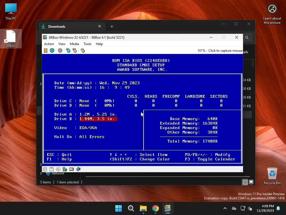This screenshot has height=215, width=286.
Task: Click the cartridge status bar icon
Action: (x=71, y=169)
